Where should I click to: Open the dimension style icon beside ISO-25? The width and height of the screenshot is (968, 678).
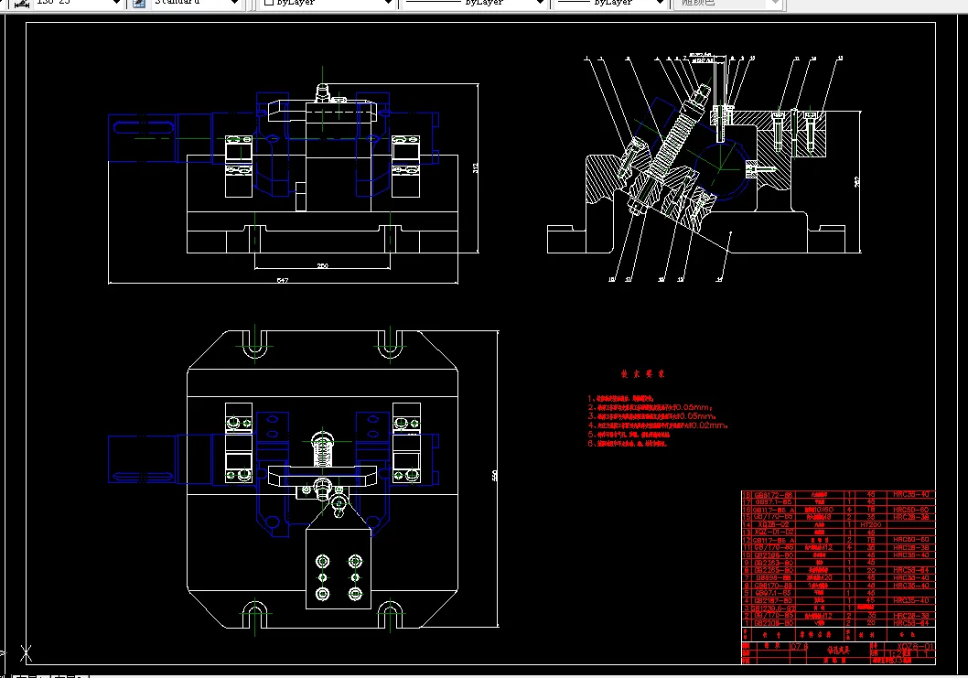22,3
